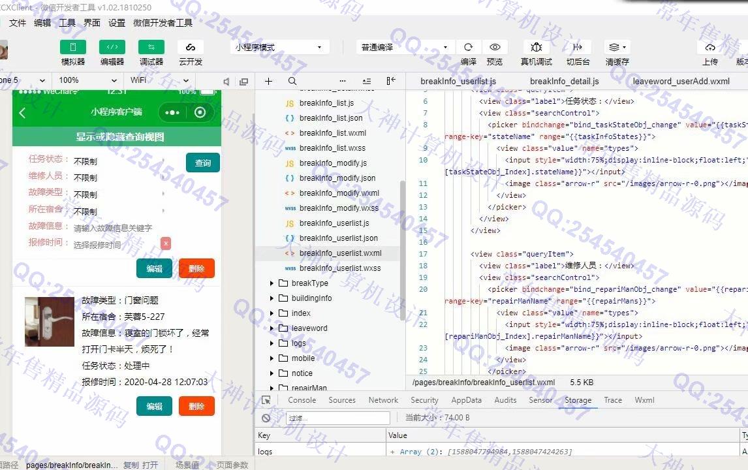Click the Compile (编译) refresh icon
This screenshot has height=470, width=748.
469,47
